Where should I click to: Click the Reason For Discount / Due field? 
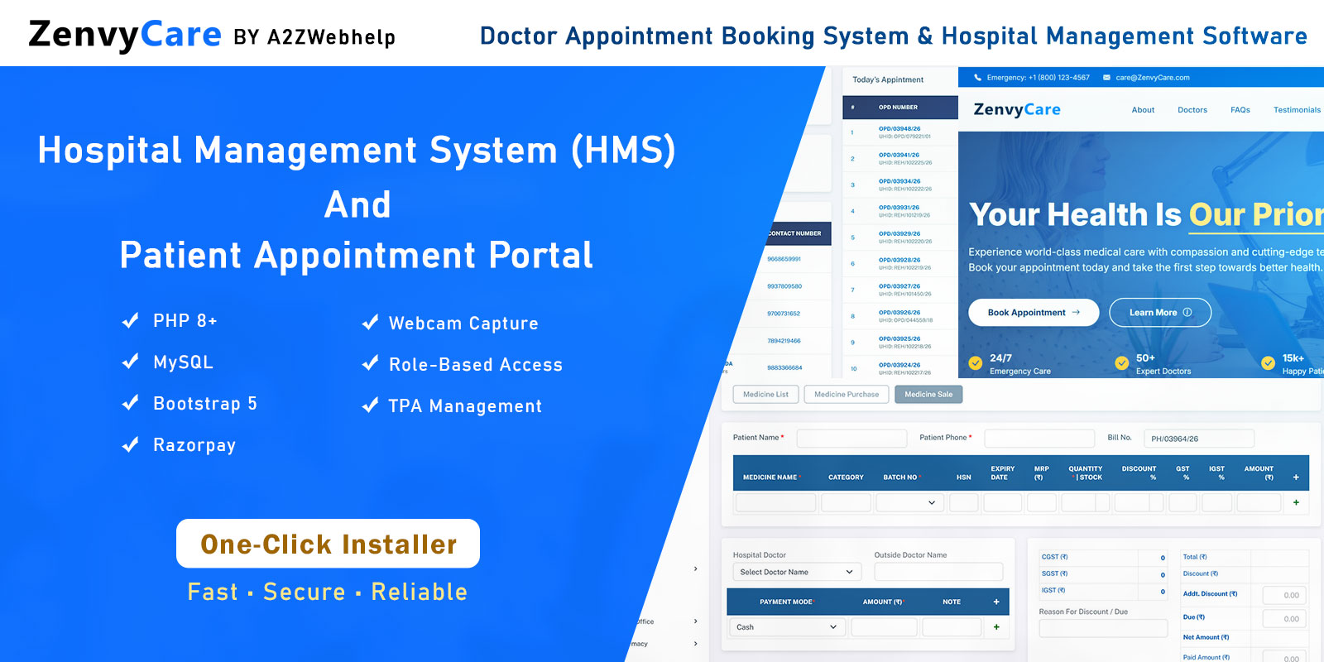point(1103,628)
